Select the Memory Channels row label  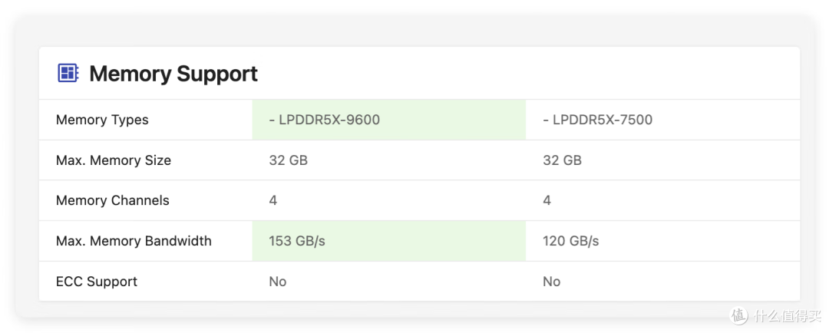pyautogui.click(x=113, y=201)
